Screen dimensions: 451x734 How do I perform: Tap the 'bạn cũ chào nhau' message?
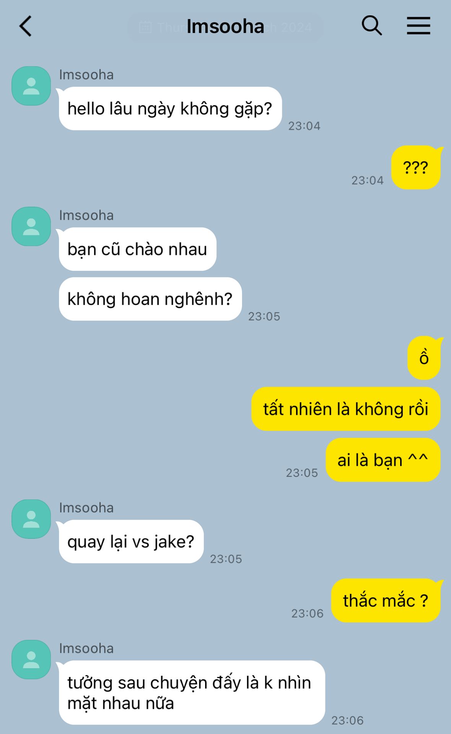[x=137, y=249]
